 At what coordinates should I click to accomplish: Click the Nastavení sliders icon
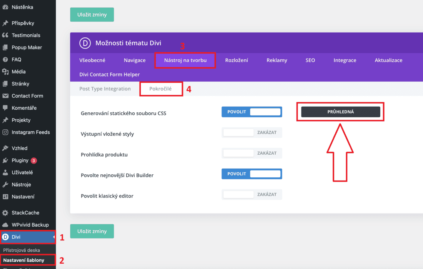click(x=5, y=197)
